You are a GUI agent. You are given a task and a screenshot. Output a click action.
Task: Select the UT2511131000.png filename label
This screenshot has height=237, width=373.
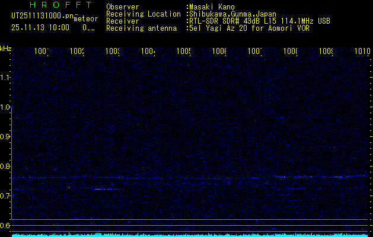(42, 15)
